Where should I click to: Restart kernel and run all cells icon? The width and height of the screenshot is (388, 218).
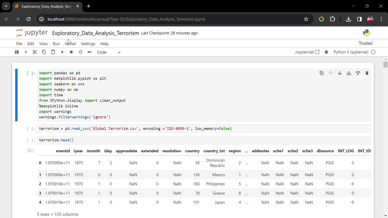click(89, 52)
